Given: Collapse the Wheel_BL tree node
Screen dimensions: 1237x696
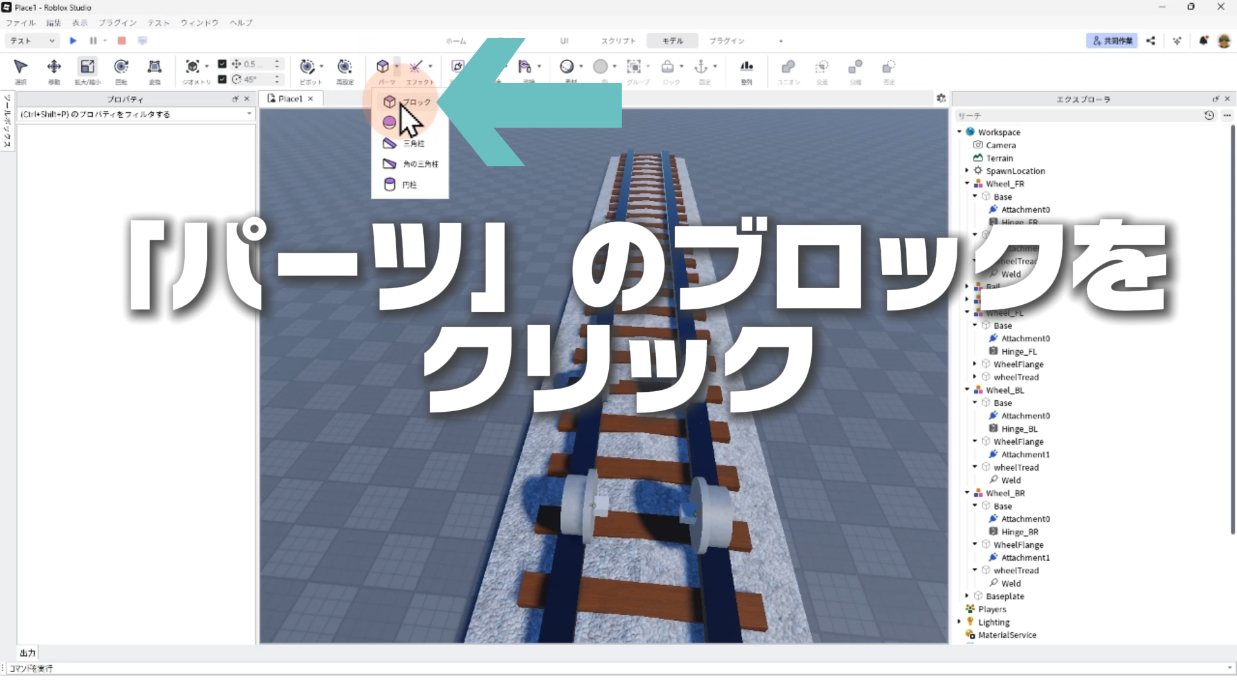Looking at the screenshot, I should tap(967, 390).
